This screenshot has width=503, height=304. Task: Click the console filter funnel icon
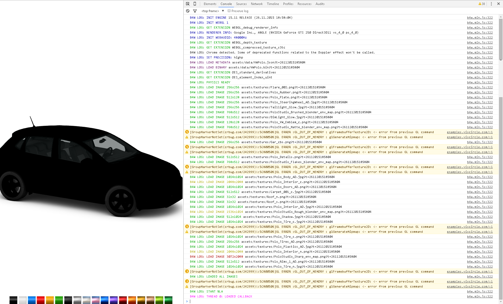tap(195, 11)
